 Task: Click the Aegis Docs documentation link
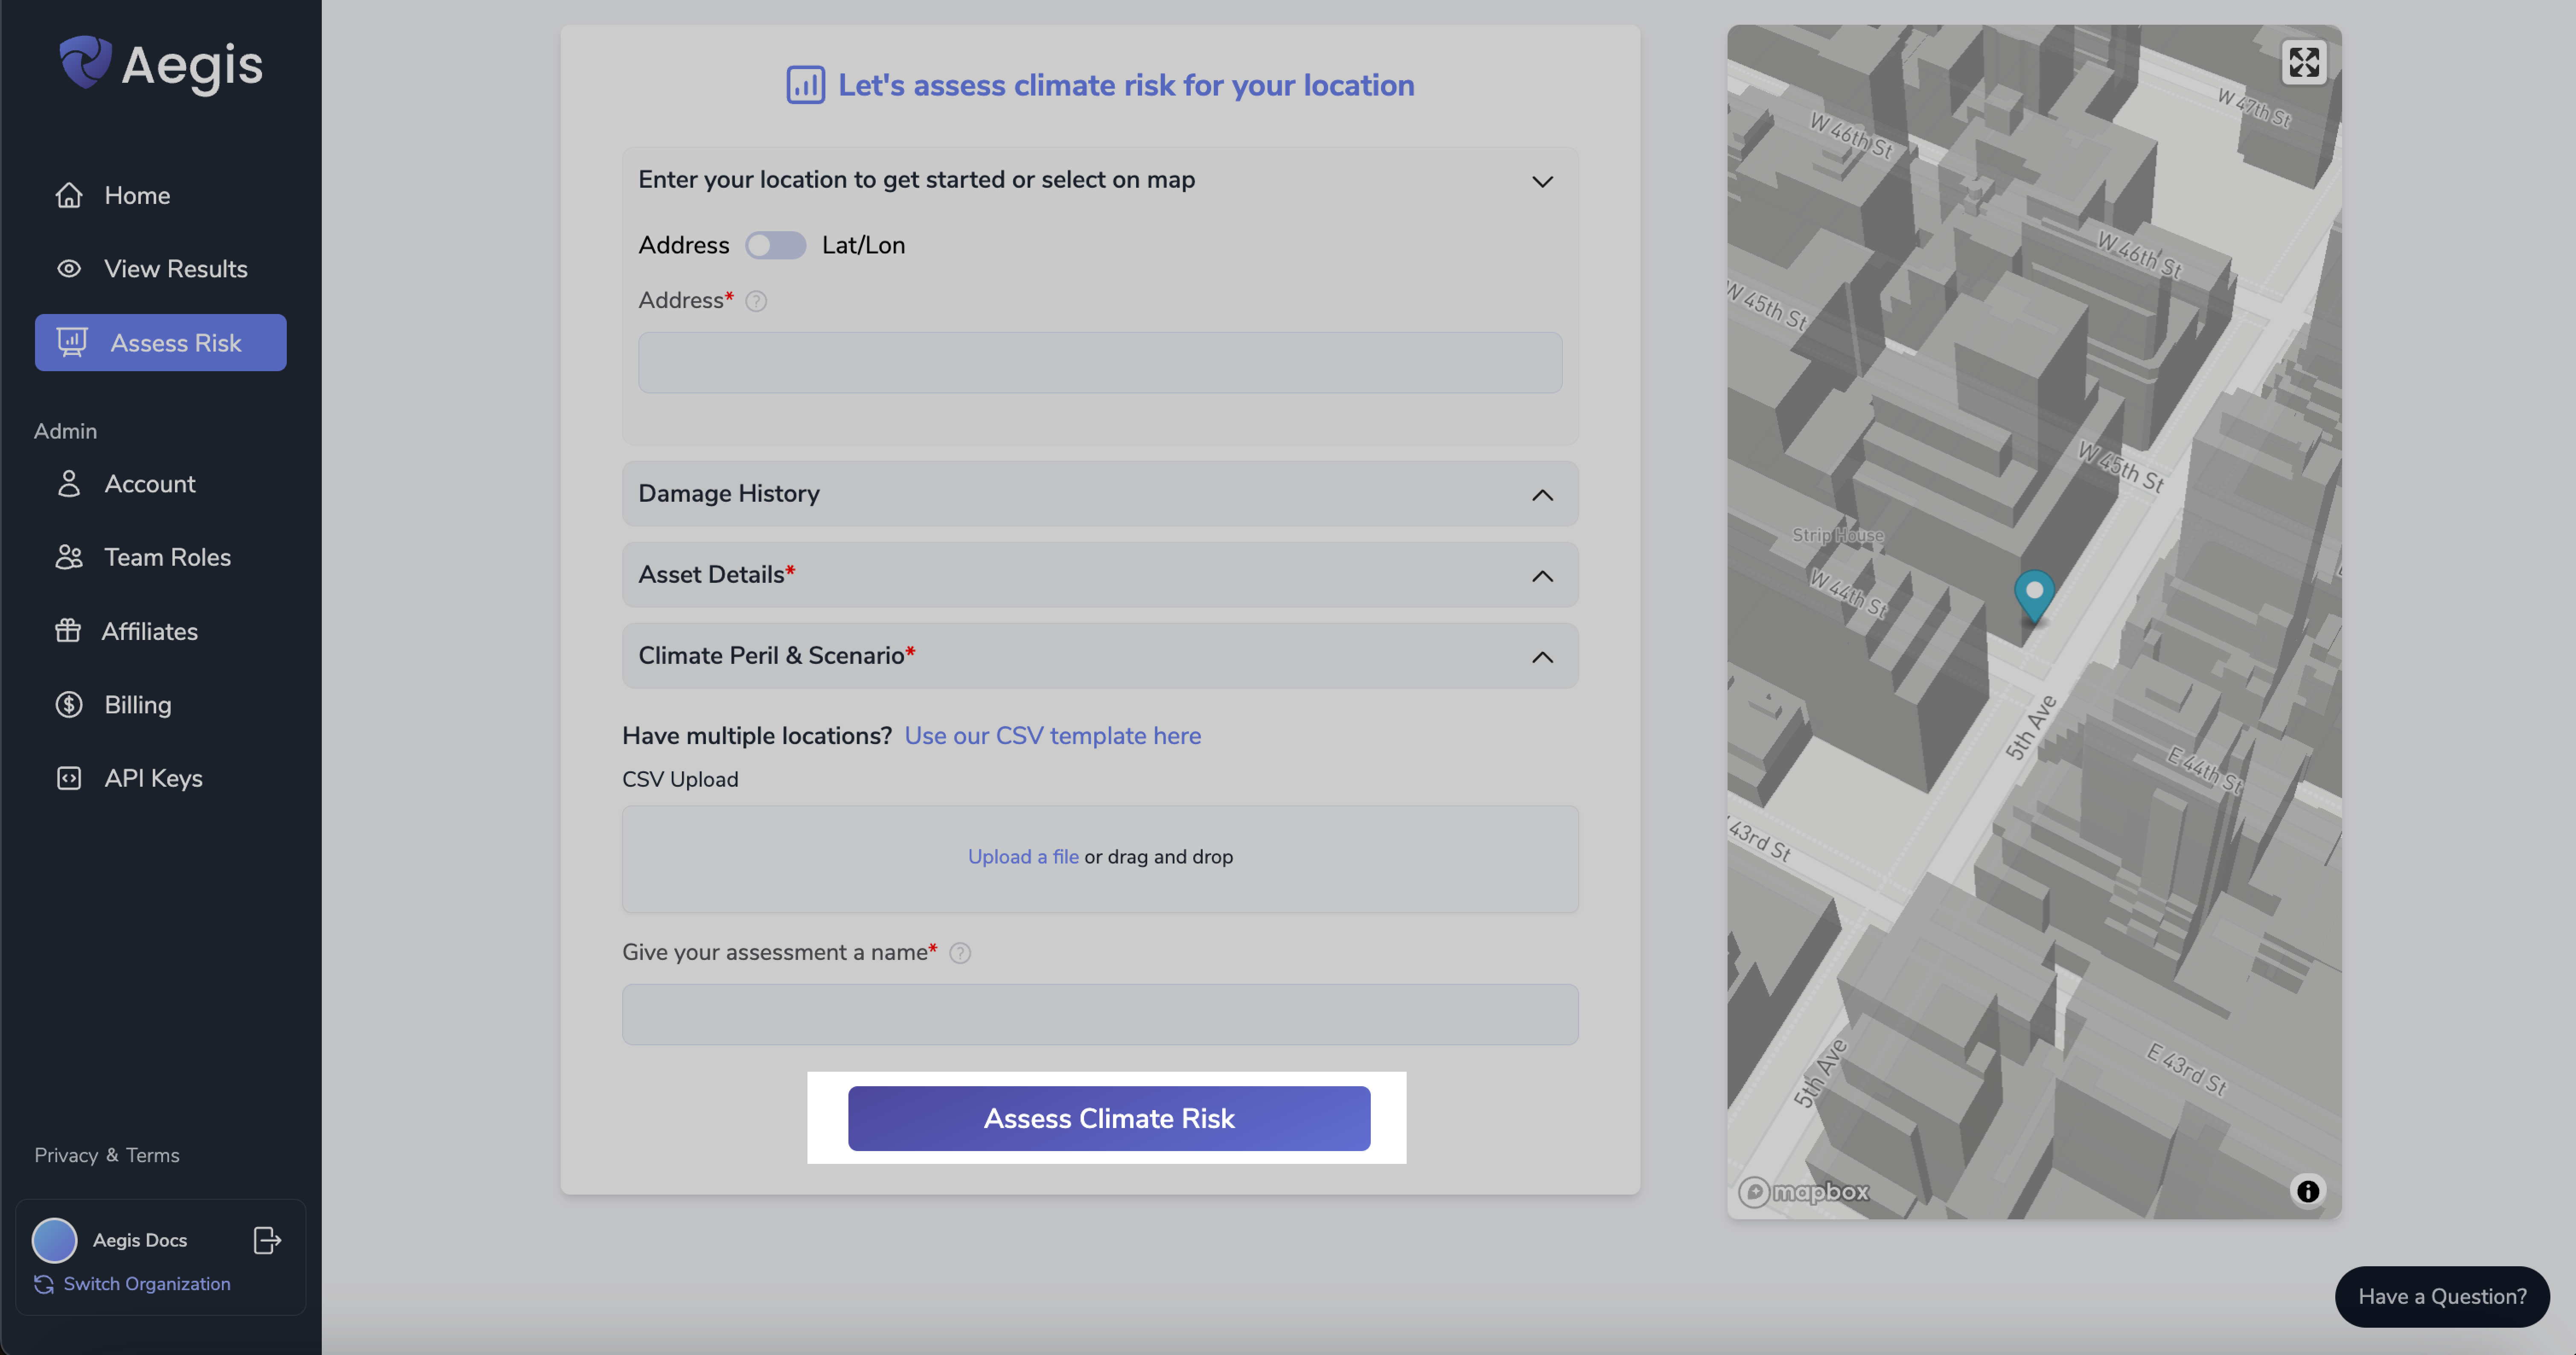pos(140,1239)
